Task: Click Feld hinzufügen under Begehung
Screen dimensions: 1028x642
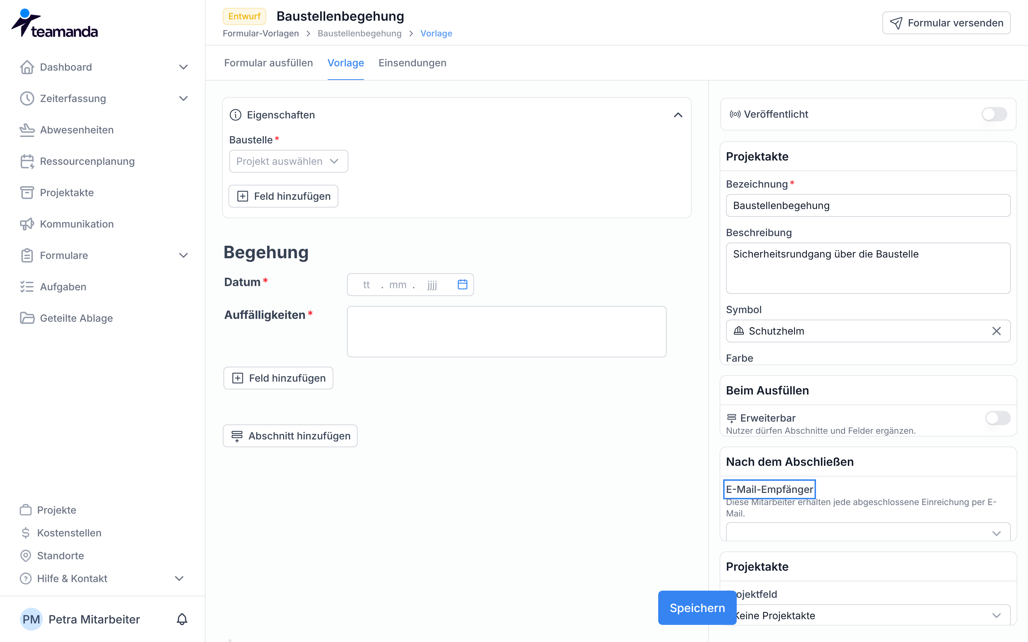Action: 278,378
